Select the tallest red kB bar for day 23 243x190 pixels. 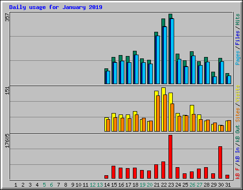(x=170, y=157)
